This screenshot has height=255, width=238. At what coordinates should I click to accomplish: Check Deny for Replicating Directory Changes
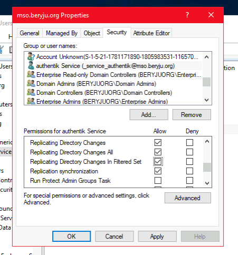pos(189,142)
